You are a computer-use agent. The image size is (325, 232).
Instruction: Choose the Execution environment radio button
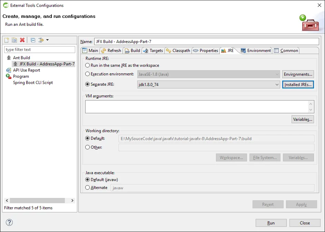tap(88, 74)
